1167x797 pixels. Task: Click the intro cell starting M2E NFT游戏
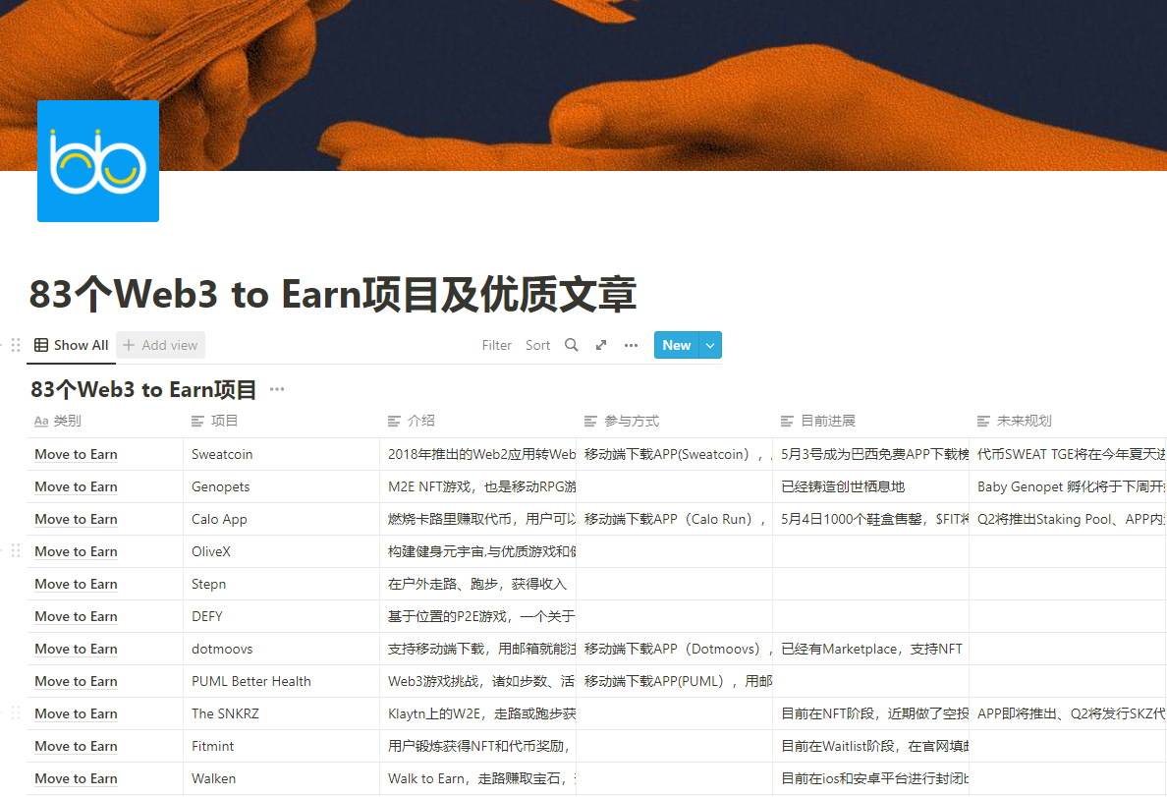click(x=477, y=486)
